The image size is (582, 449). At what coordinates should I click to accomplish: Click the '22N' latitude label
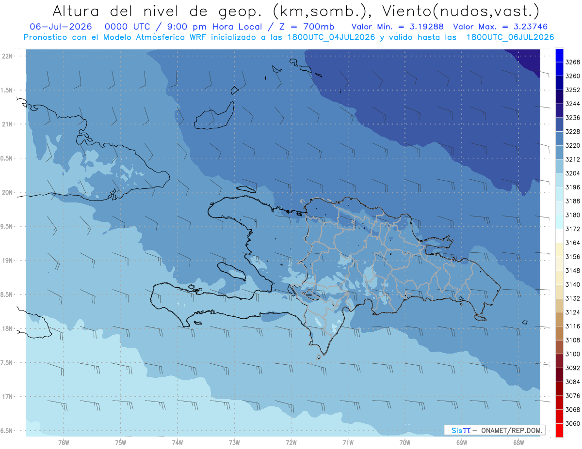pos(7,56)
